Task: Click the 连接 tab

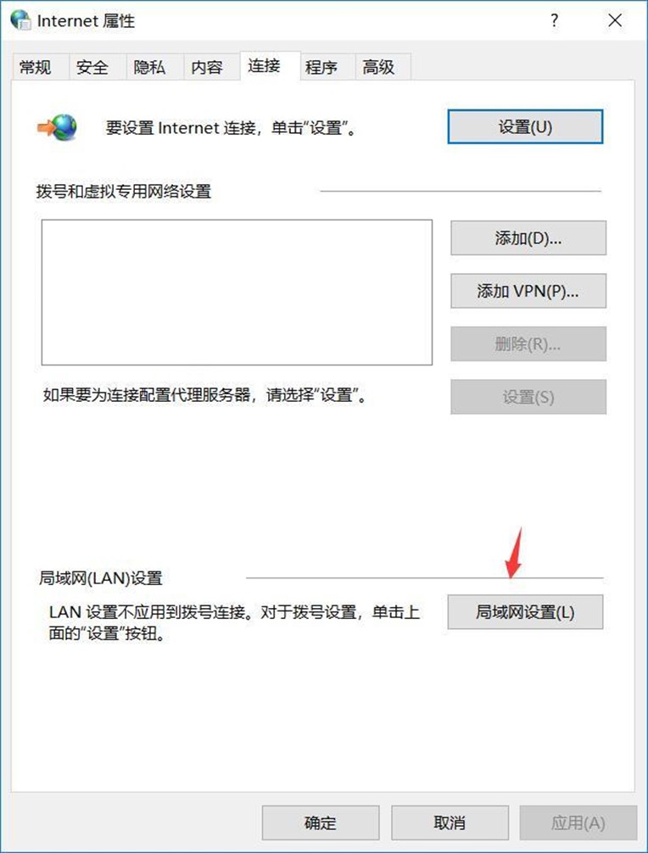Action: [x=265, y=66]
